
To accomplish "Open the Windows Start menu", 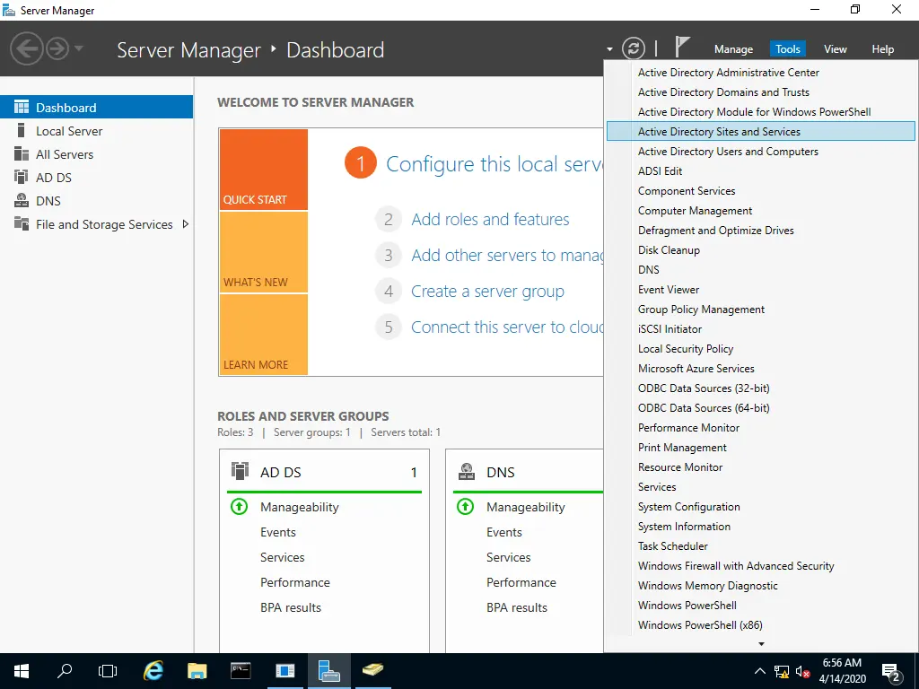I will [x=22, y=671].
